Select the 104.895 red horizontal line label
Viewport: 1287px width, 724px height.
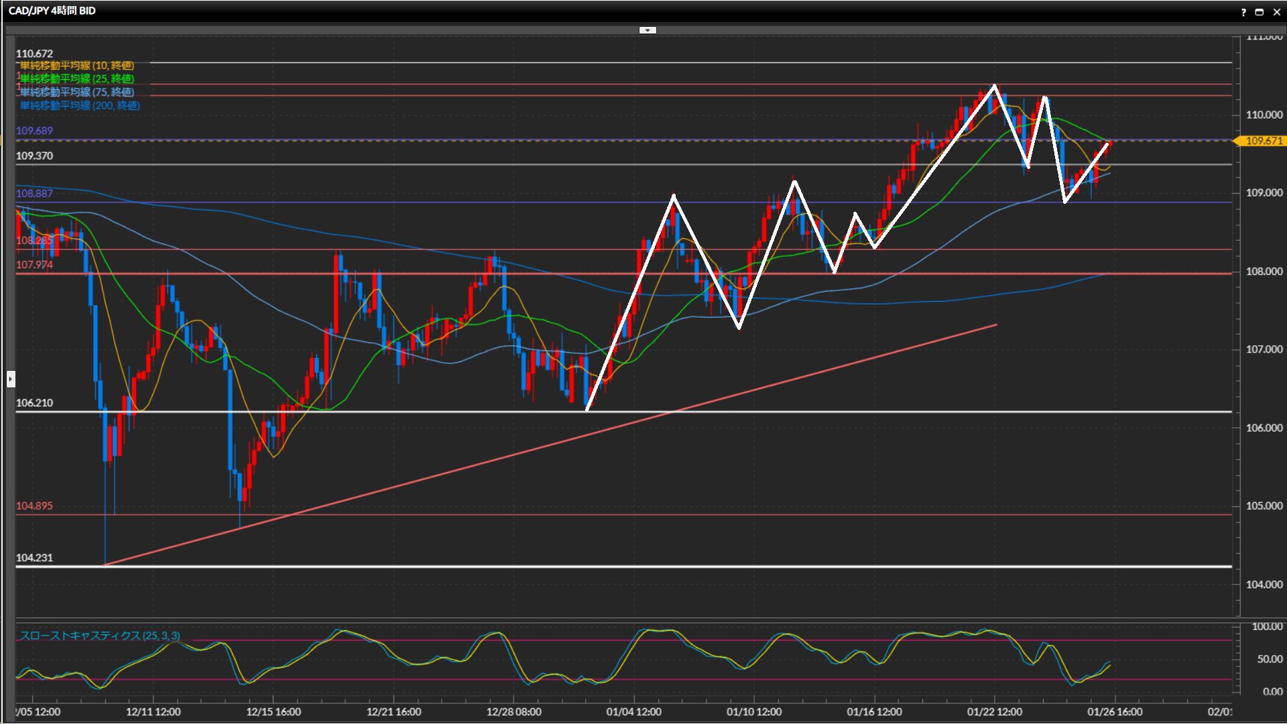[x=34, y=506]
